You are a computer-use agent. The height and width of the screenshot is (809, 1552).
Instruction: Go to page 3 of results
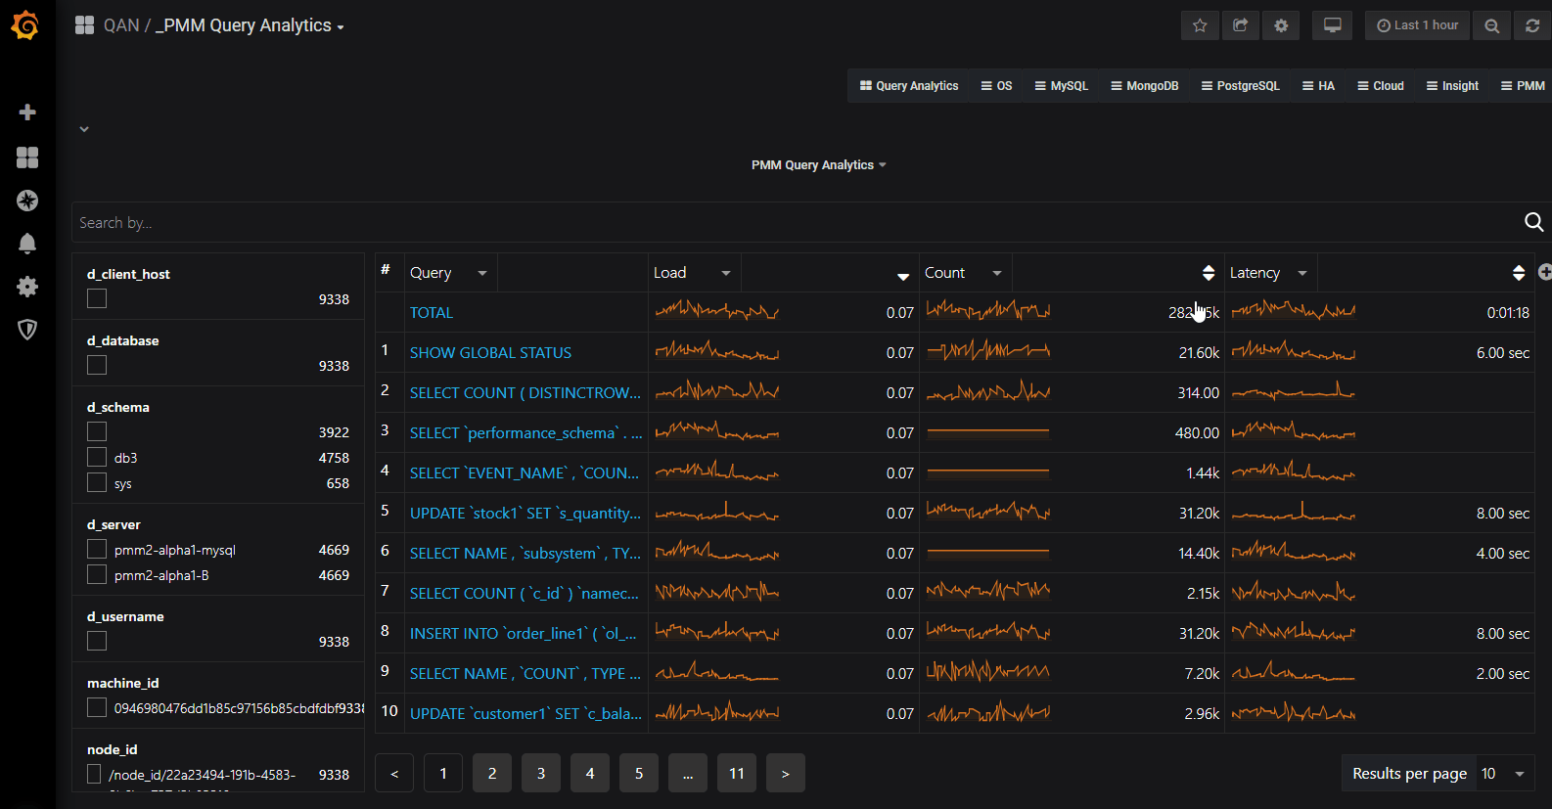pos(541,774)
